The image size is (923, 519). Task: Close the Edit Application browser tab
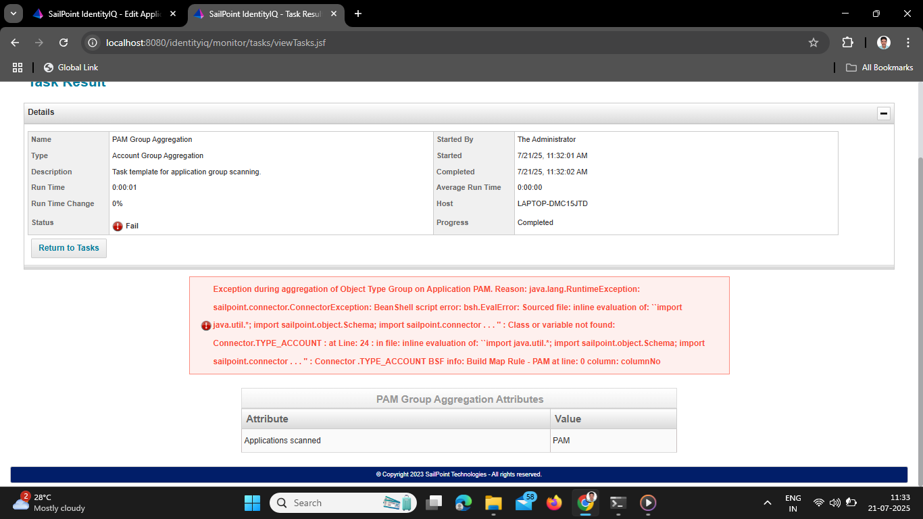pyautogui.click(x=172, y=14)
